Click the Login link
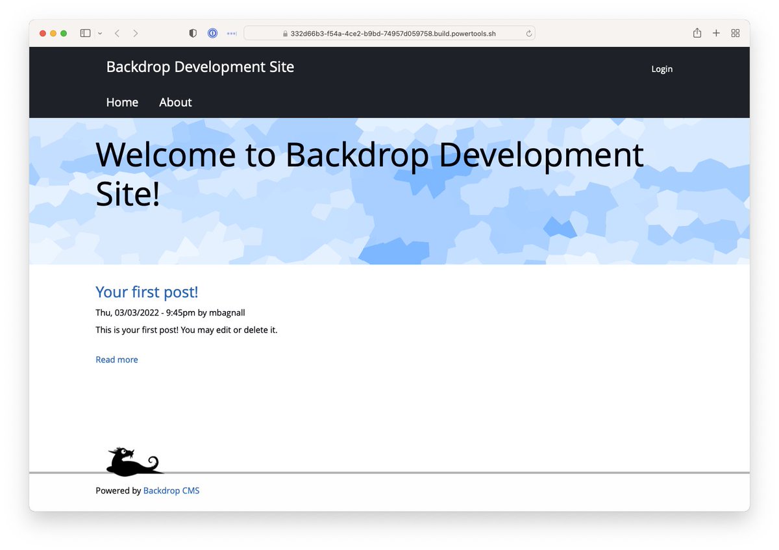Image resolution: width=779 pixels, height=550 pixels. point(662,69)
